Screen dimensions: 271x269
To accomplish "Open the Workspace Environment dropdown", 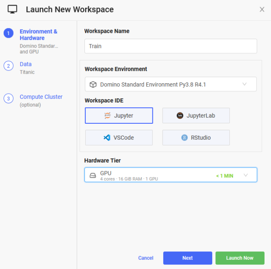I will click(x=171, y=84).
